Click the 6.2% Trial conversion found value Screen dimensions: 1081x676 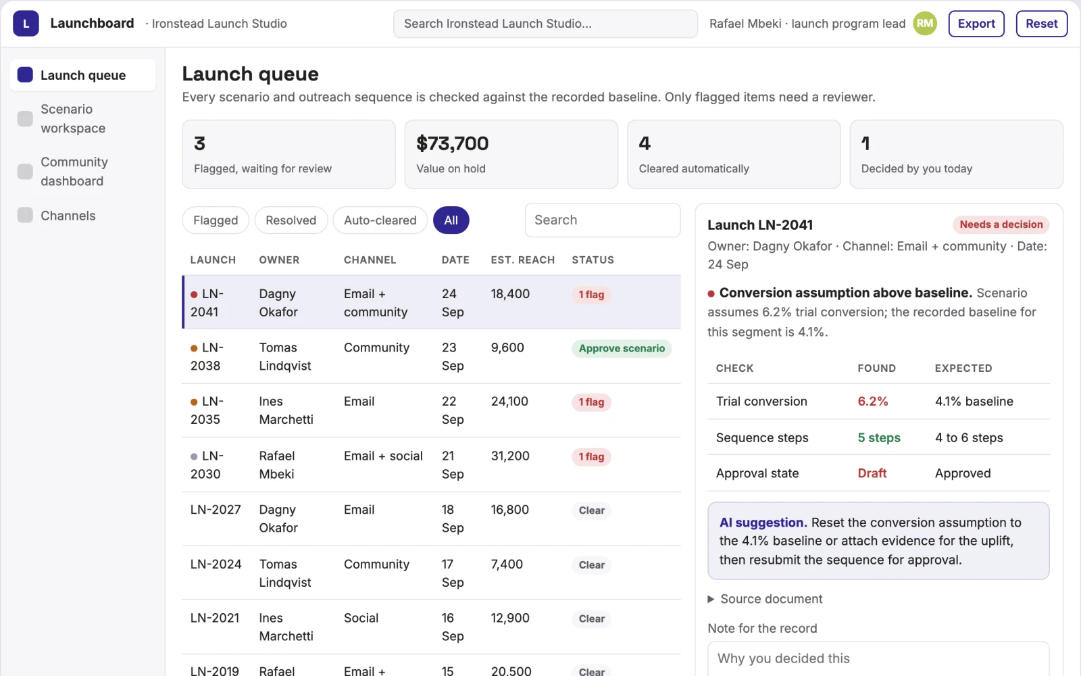click(x=873, y=402)
